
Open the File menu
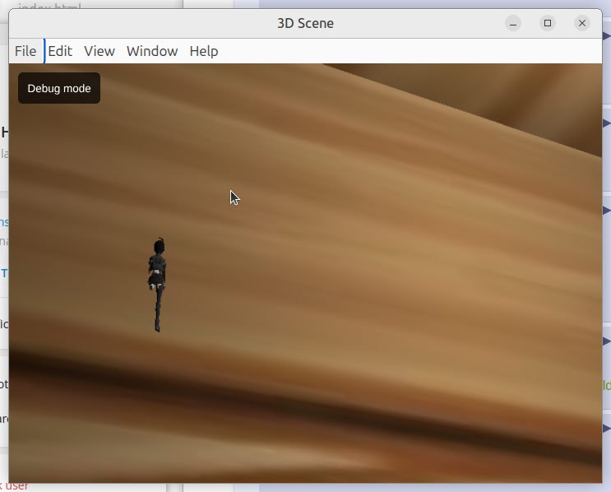click(x=25, y=51)
